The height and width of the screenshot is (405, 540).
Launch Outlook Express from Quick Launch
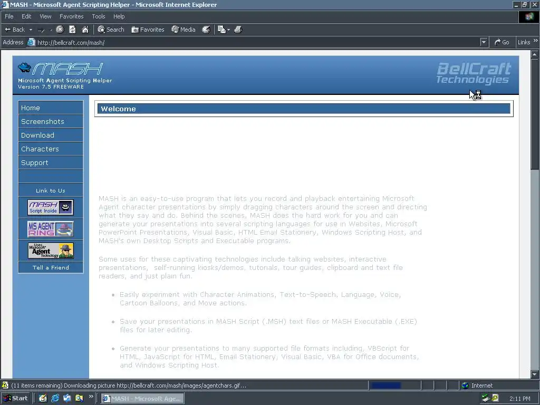[67, 399]
